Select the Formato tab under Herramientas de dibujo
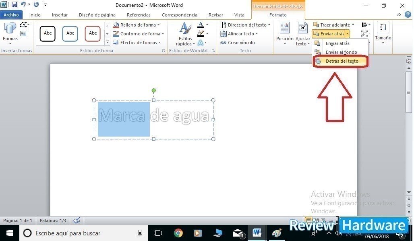Image resolution: width=414 pixels, height=241 pixels. click(278, 15)
